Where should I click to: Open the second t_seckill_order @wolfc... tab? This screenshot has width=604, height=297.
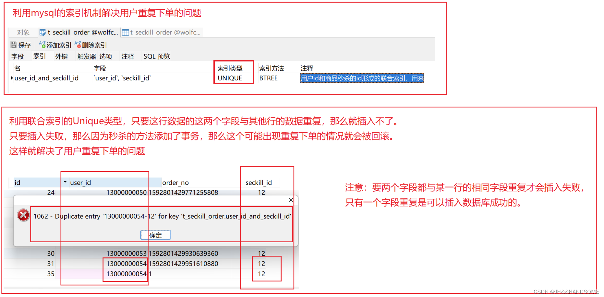(x=162, y=32)
